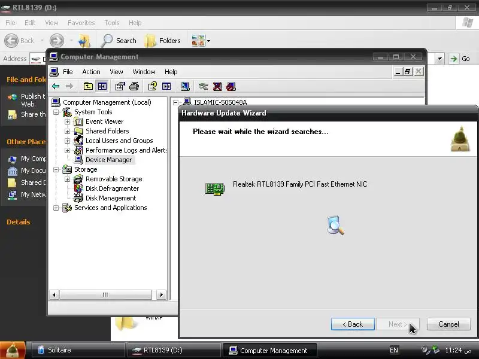479x359 pixels.
Task: Click the Help toolbar icon with question mark
Action: (x=153, y=86)
